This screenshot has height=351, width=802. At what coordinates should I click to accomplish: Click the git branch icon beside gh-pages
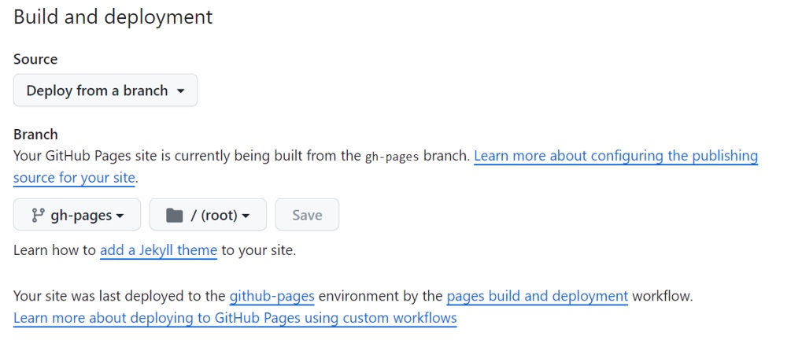[38, 216]
